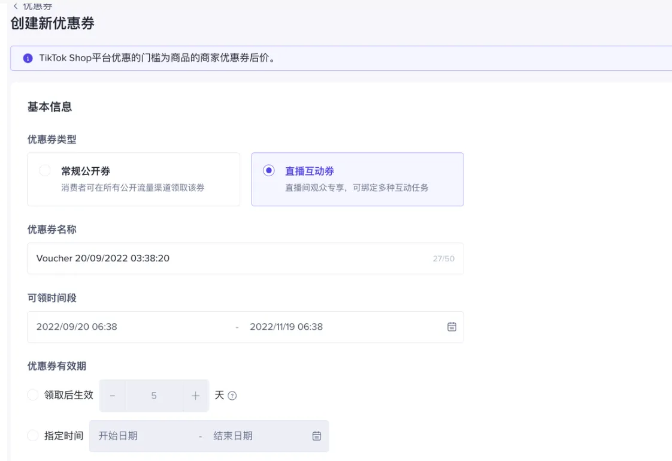Viewport: 672px width, 461px height.
Task: Click the 优惠券名称 label
Action: (52, 230)
